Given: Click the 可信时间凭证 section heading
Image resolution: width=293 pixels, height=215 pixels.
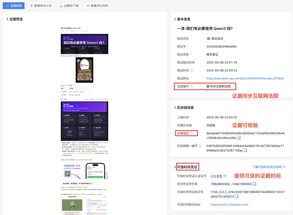Looking at the screenshot, I should pyautogui.click(x=187, y=167).
